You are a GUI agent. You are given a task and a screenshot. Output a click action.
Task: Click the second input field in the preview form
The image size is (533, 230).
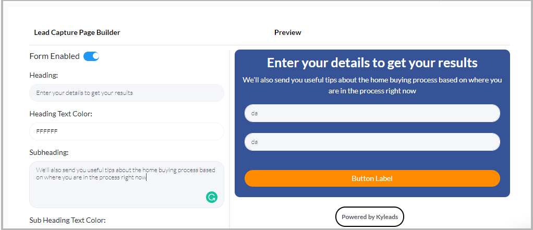372,142
